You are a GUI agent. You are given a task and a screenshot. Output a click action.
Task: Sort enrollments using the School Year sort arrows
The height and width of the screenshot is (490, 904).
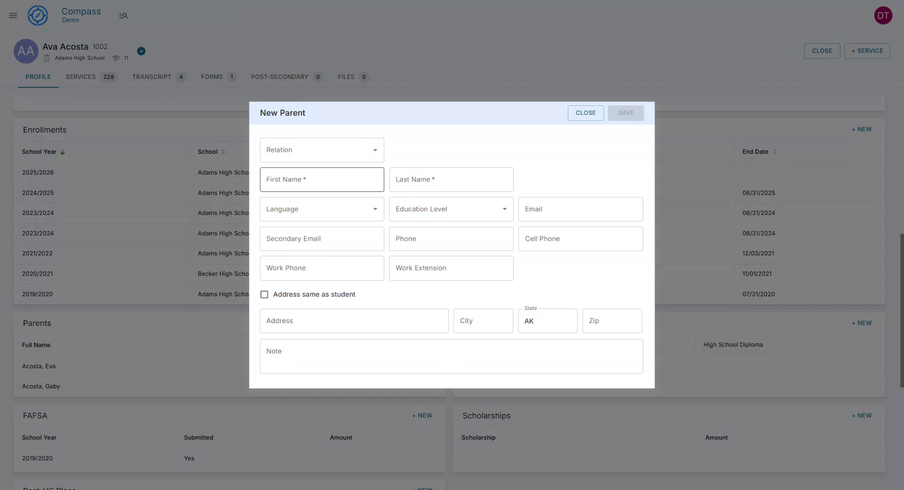pos(62,152)
